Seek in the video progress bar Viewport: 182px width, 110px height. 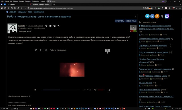point(60,90)
